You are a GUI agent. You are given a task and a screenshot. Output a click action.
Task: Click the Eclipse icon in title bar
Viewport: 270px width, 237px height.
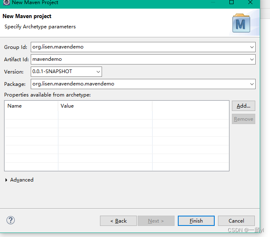point(7,2)
